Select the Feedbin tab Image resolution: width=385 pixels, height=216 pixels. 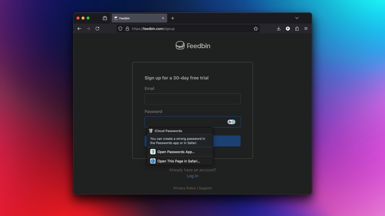(x=139, y=18)
